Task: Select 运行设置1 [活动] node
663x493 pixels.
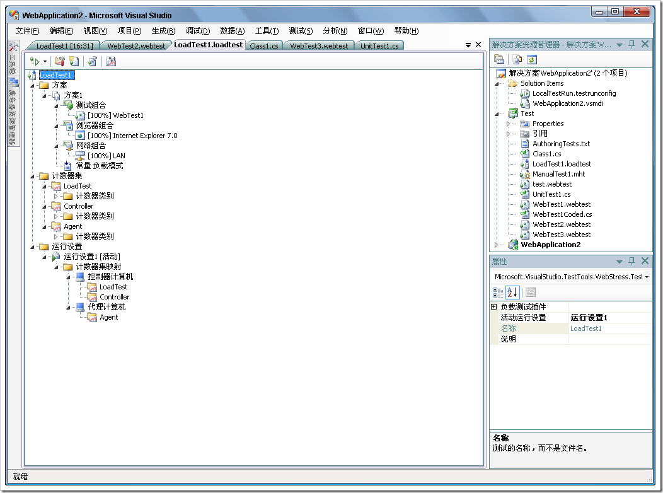Action: (x=92, y=257)
